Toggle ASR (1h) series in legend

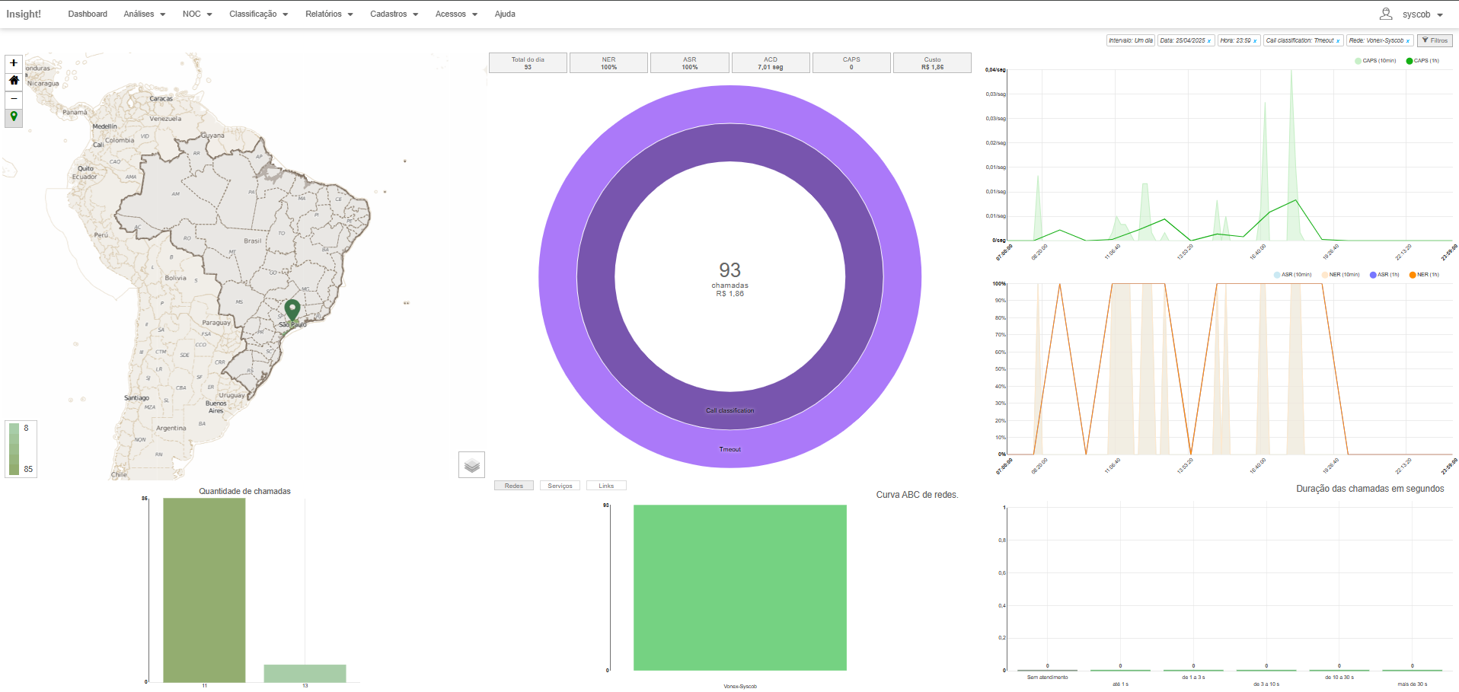(x=1384, y=275)
